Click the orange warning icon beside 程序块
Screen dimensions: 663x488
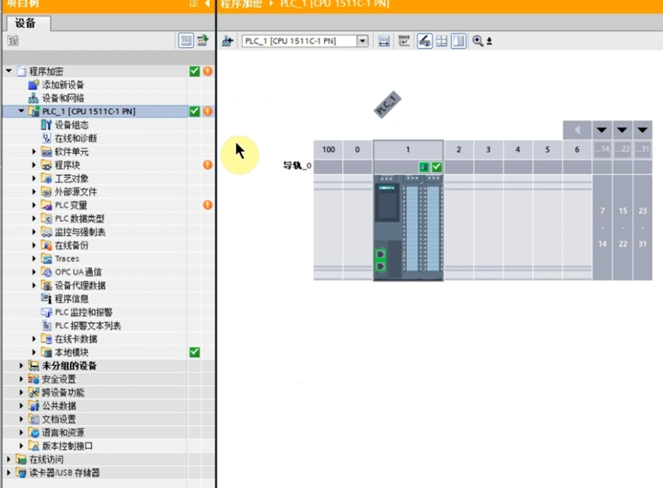[x=208, y=164]
